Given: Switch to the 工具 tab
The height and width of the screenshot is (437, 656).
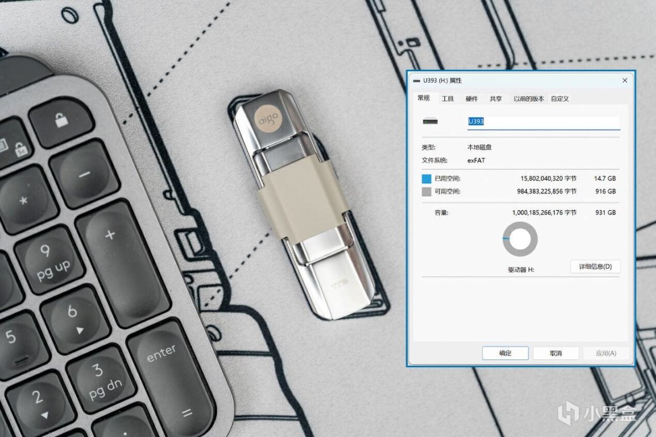Looking at the screenshot, I should pyautogui.click(x=447, y=99).
